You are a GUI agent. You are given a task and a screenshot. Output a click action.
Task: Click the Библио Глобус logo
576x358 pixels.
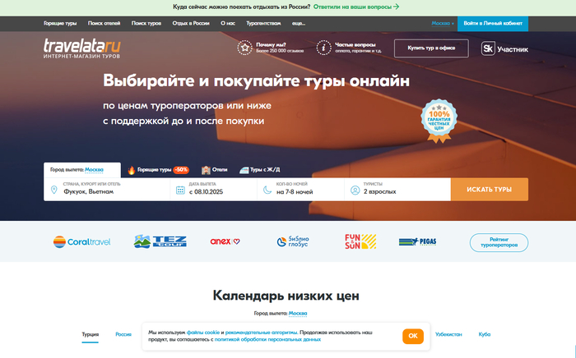(293, 241)
